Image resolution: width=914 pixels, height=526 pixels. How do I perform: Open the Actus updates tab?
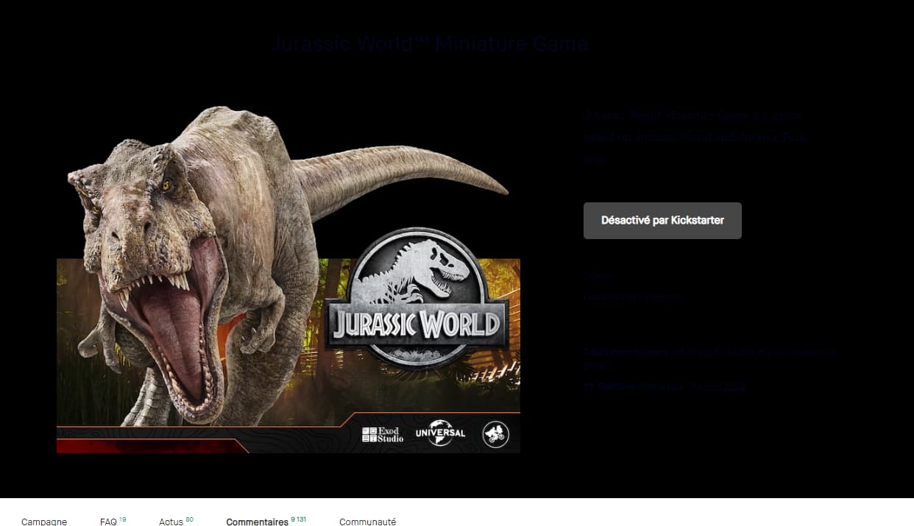coord(171,522)
